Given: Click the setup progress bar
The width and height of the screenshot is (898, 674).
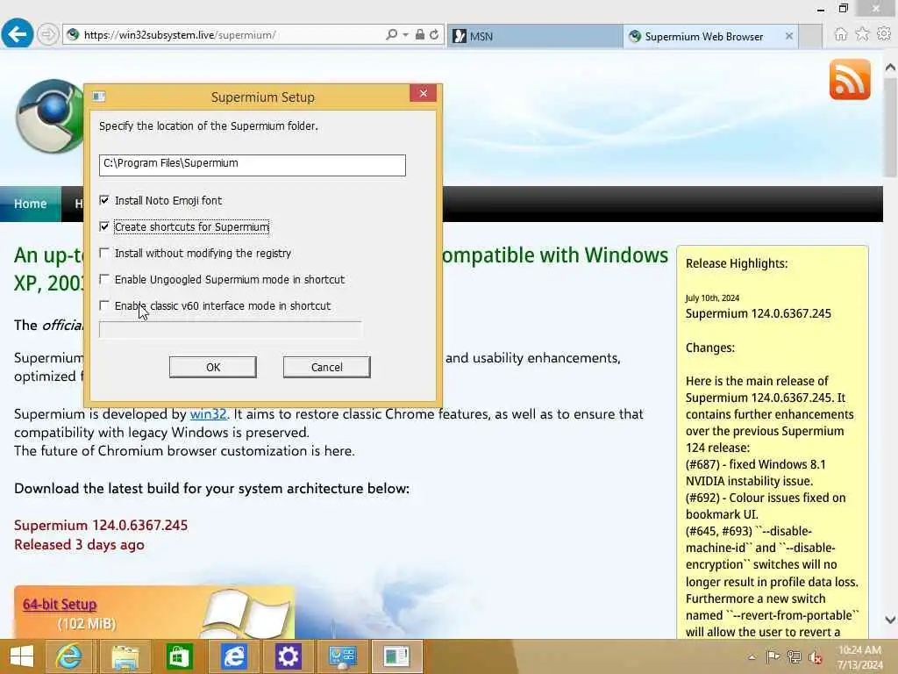Looking at the screenshot, I should [x=231, y=330].
